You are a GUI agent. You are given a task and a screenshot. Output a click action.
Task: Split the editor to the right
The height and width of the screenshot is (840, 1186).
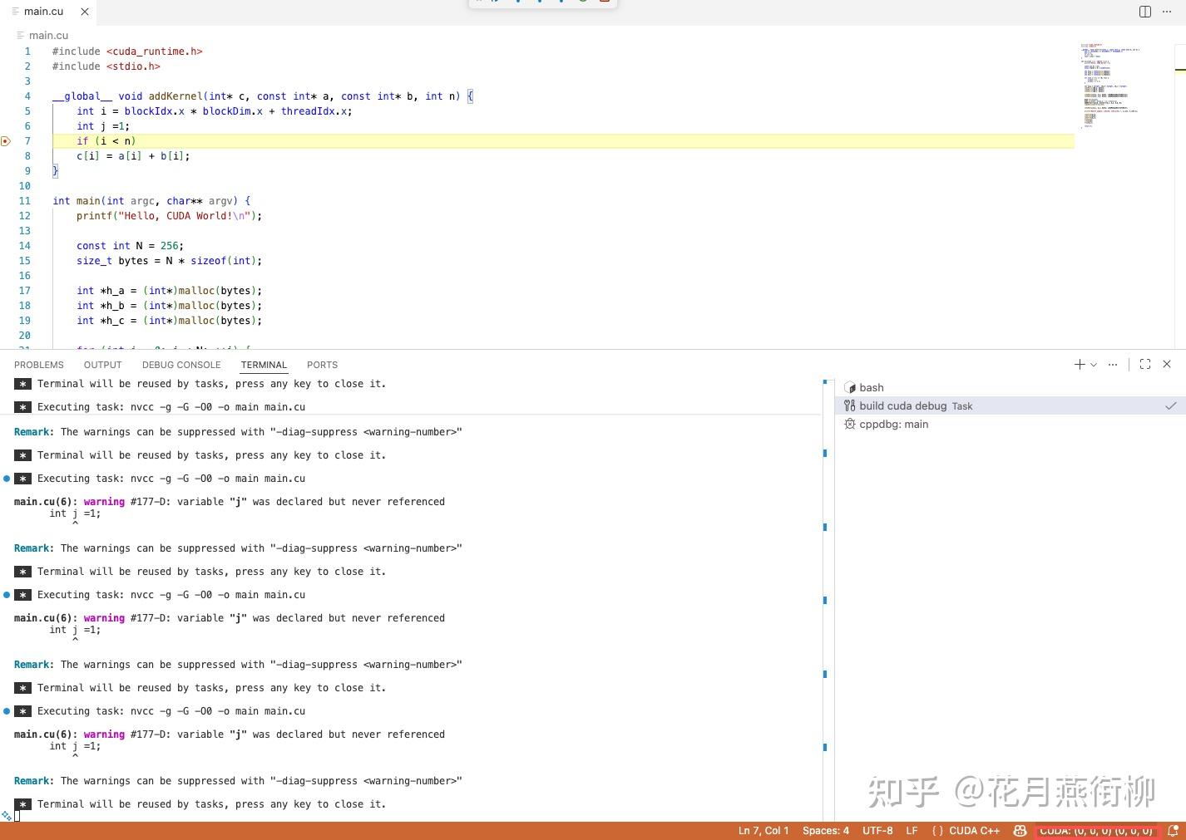pos(1145,12)
